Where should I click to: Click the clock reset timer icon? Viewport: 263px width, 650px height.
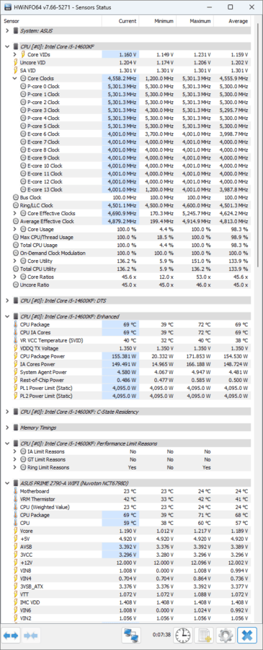(183, 635)
